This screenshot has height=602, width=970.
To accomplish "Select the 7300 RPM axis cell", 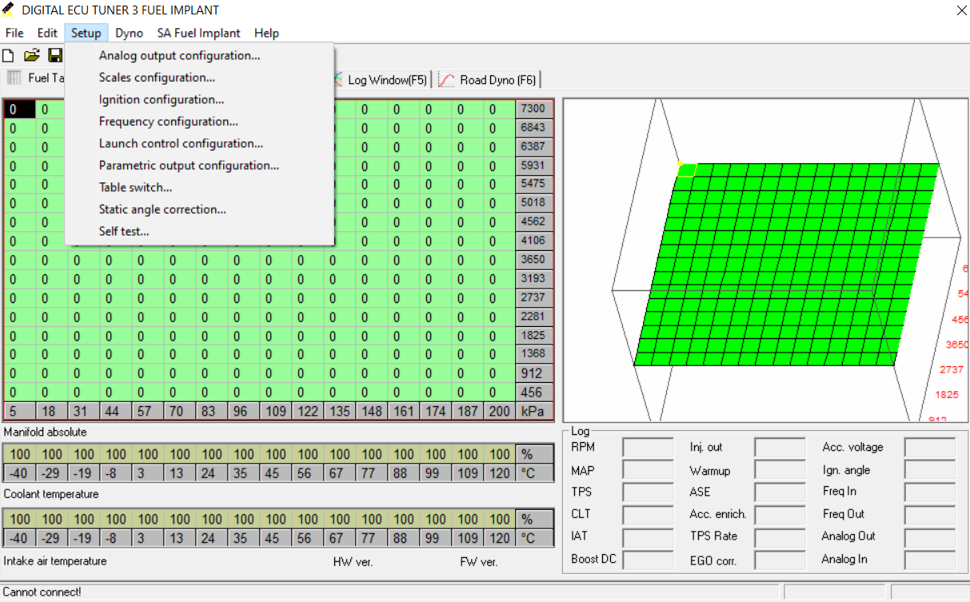I will coord(533,109).
